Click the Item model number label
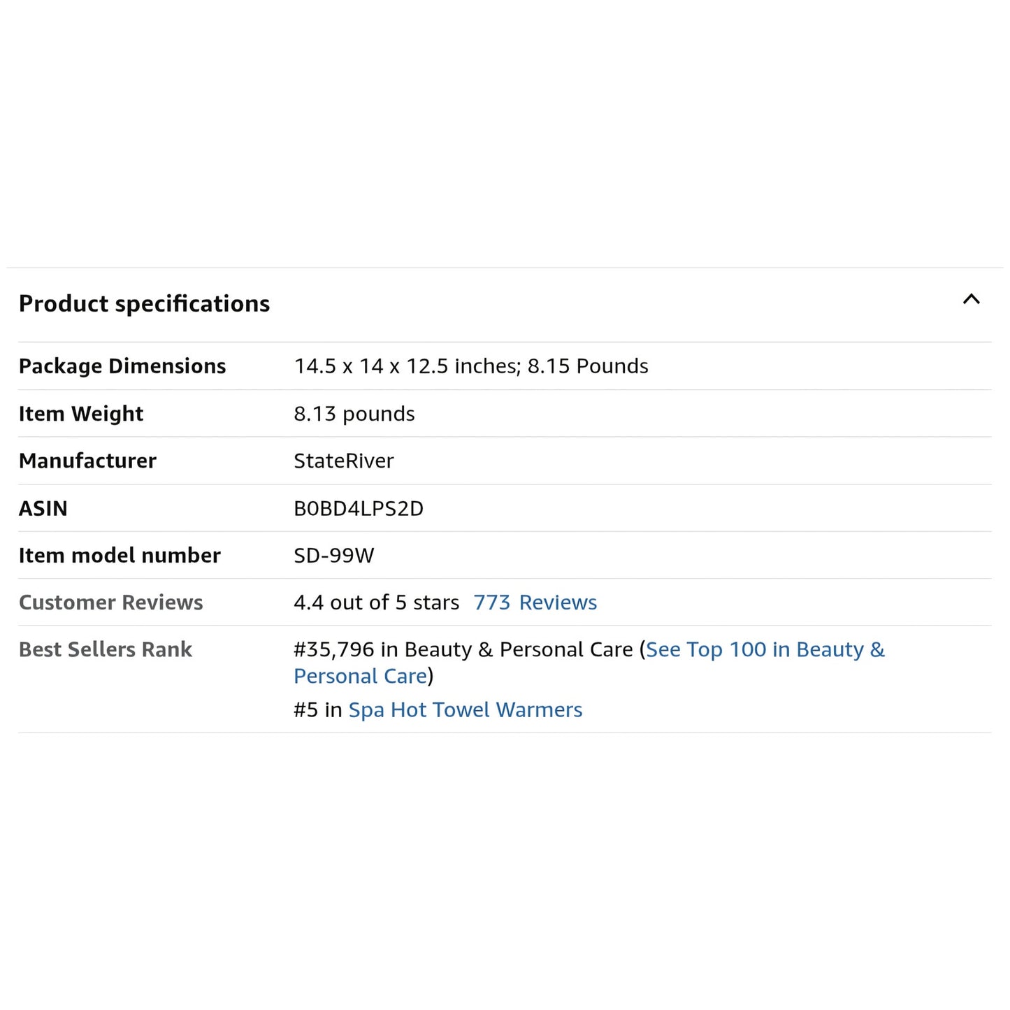The height and width of the screenshot is (1010, 1010). pyautogui.click(x=120, y=556)
